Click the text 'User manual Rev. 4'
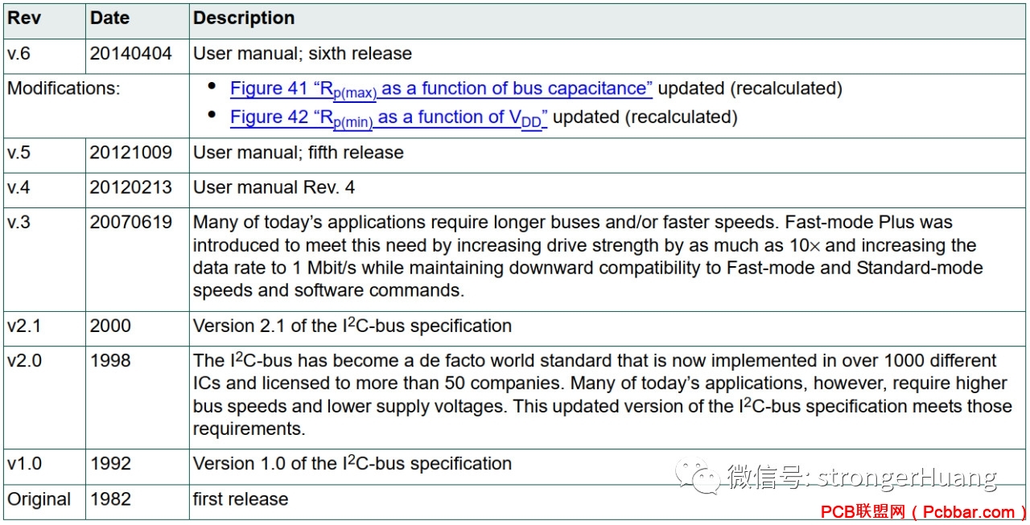1030x525 pixels. pos(274,187)
